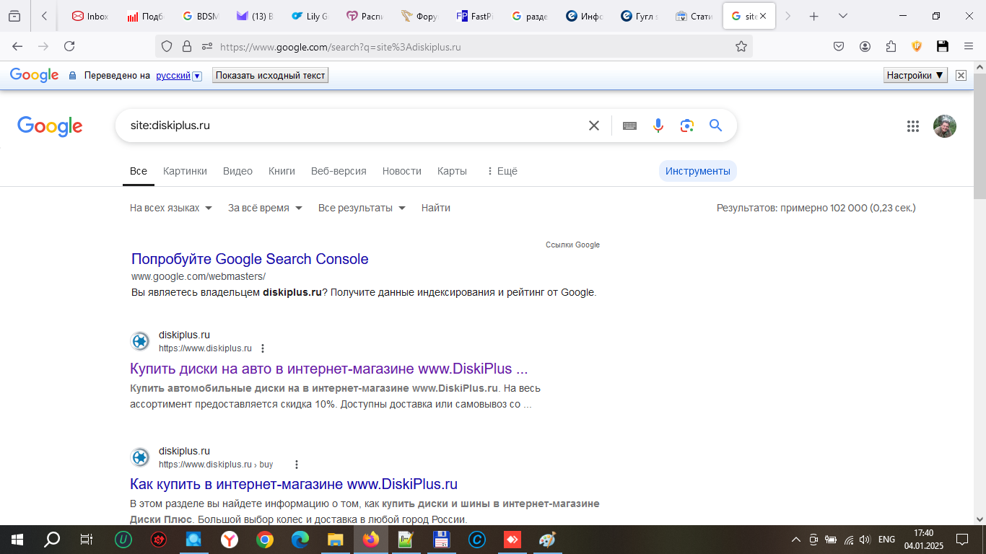The height and width of the screenshot is (554, 986).
Task: Click the Google logo to go home
Action: [x=50, y=126]
